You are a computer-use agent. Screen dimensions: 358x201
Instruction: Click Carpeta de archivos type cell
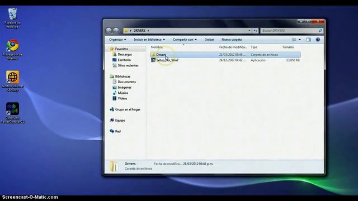[265, 55]
